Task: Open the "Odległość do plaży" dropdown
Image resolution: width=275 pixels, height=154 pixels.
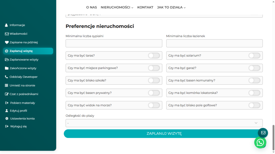Action: (164, 123)
